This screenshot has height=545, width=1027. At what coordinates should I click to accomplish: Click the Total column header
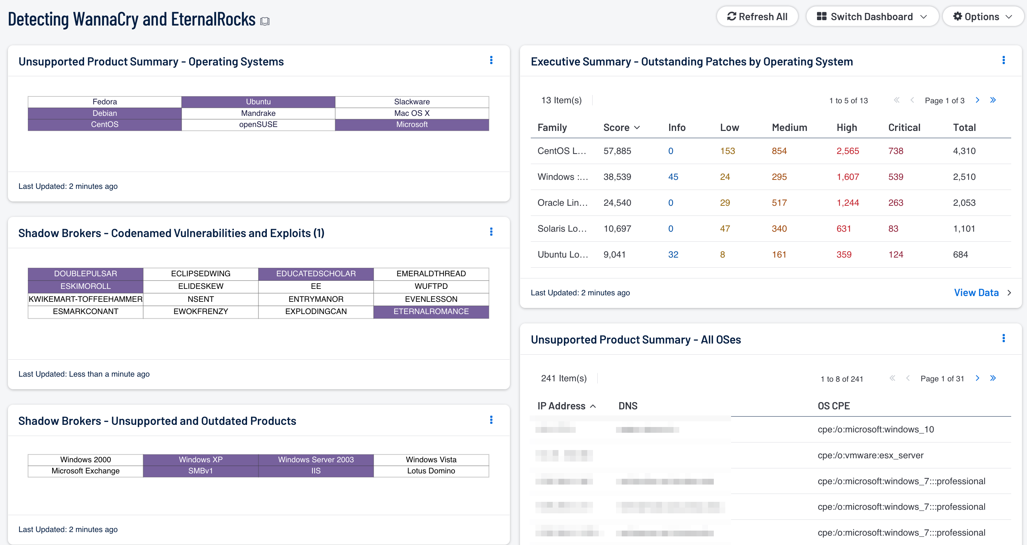[964, 128]
